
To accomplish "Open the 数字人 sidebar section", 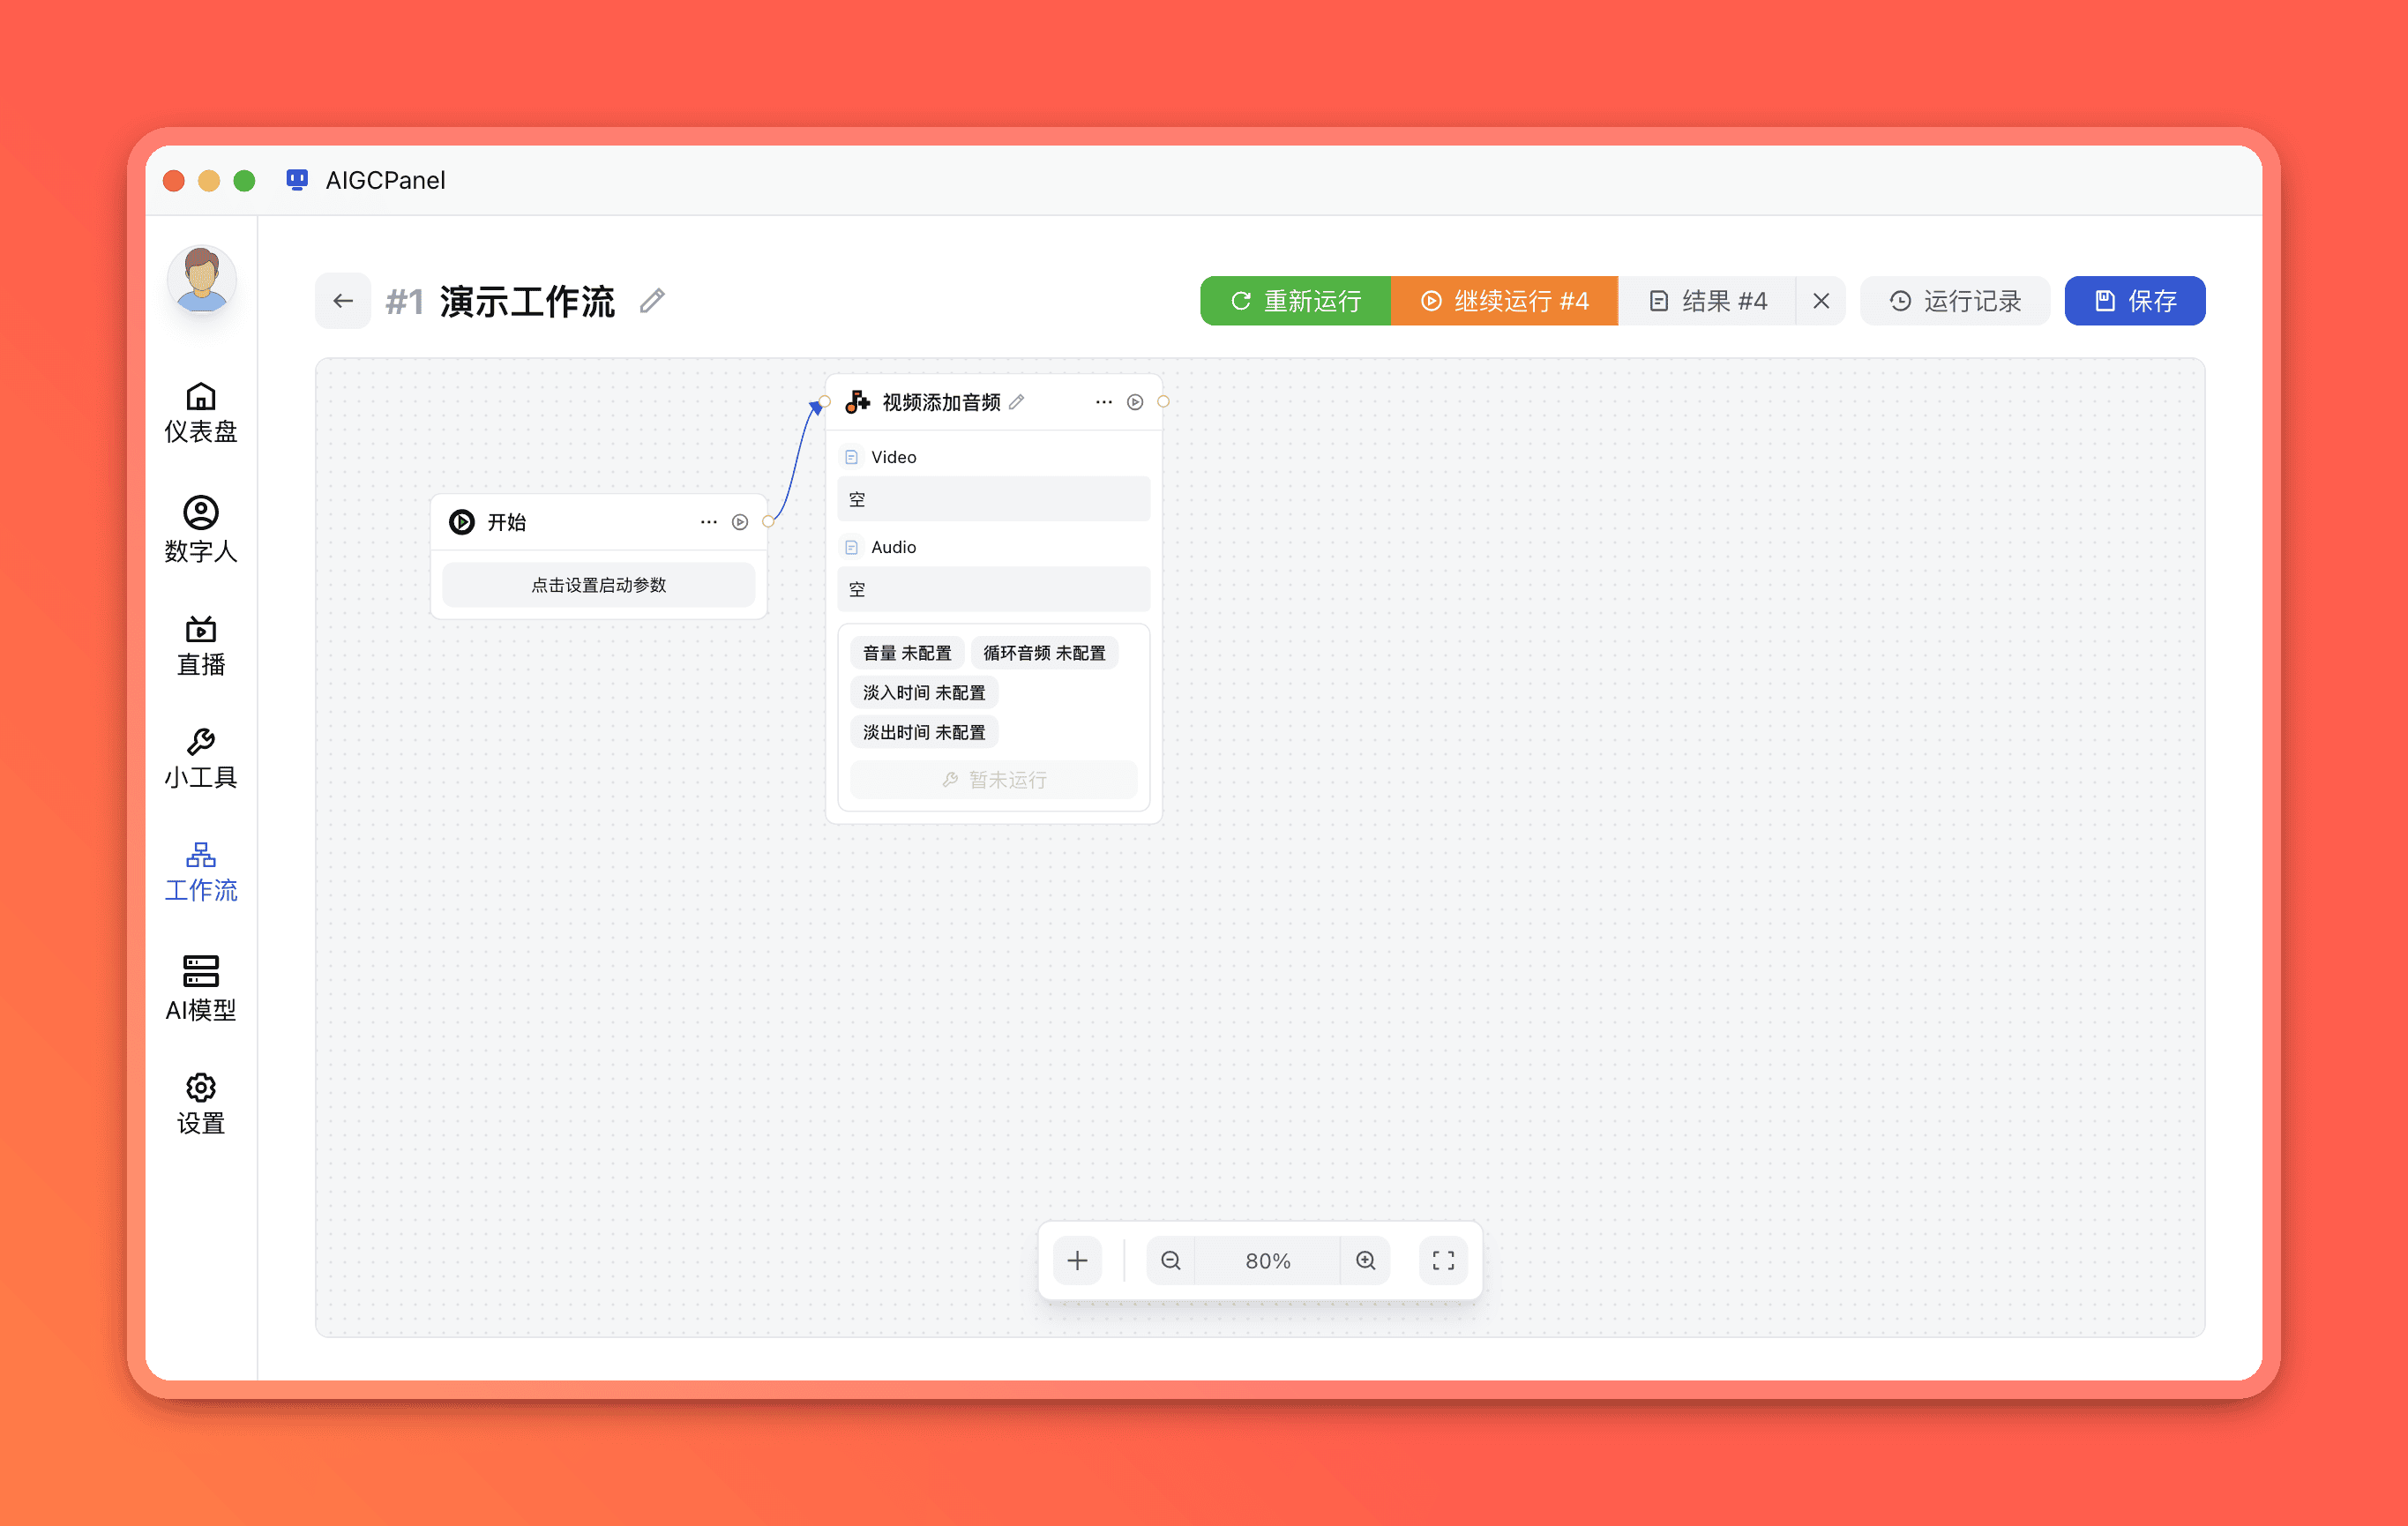I will [201, 530].
